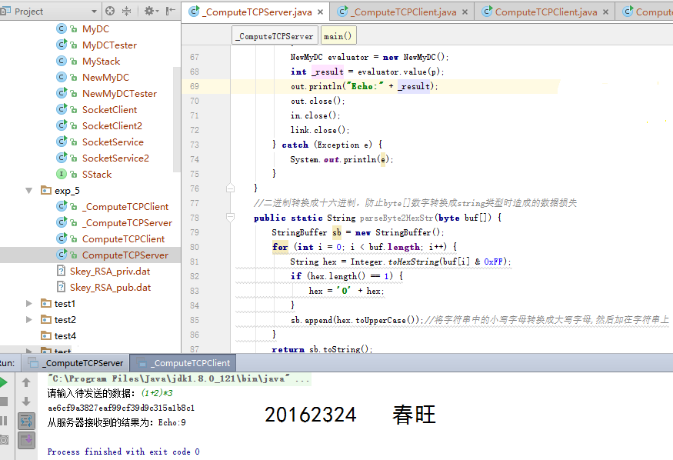Collapse All nodes in the Project panel
This screenshot has height=460, width=673.
tap(126, 12)
